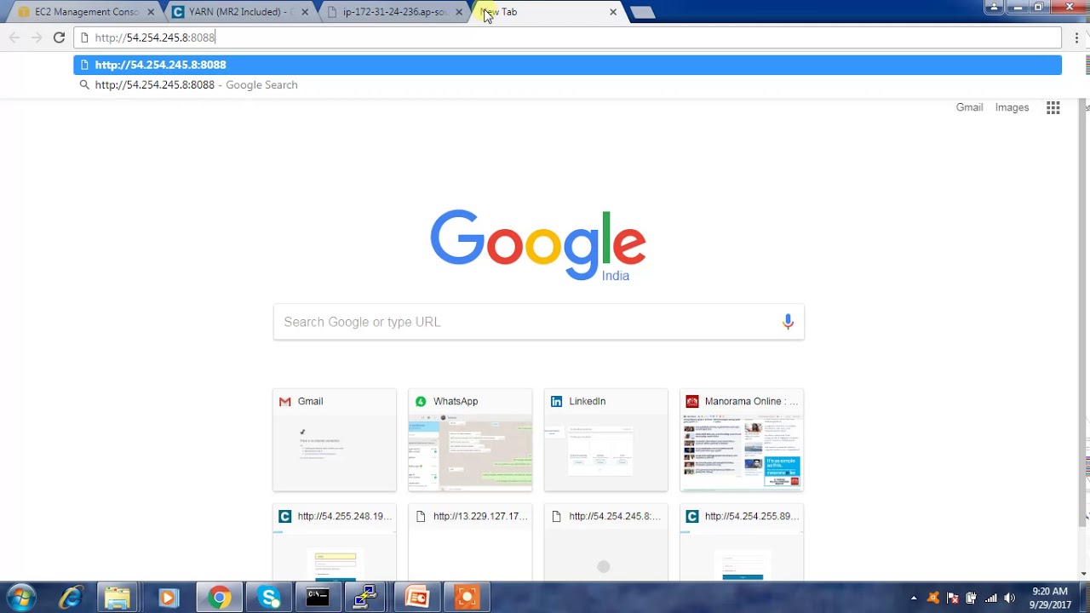Open the Gmail most-visited tile
Image resolution: width=1090 pixels, height=613 pixels.
[x=335, y=440]
